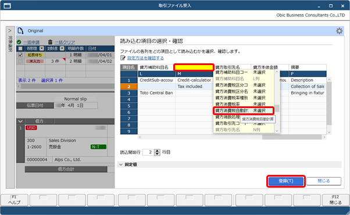Select column header M in the grid

(194, 74)
